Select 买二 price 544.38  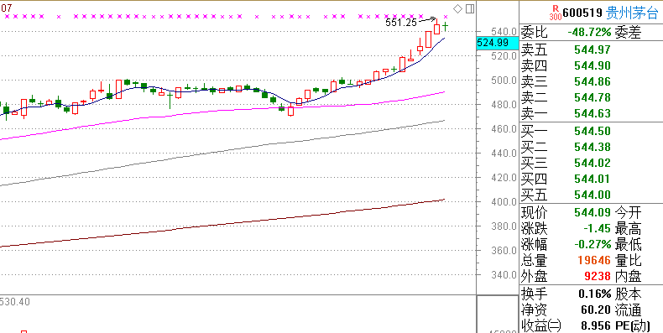[593, 147]
